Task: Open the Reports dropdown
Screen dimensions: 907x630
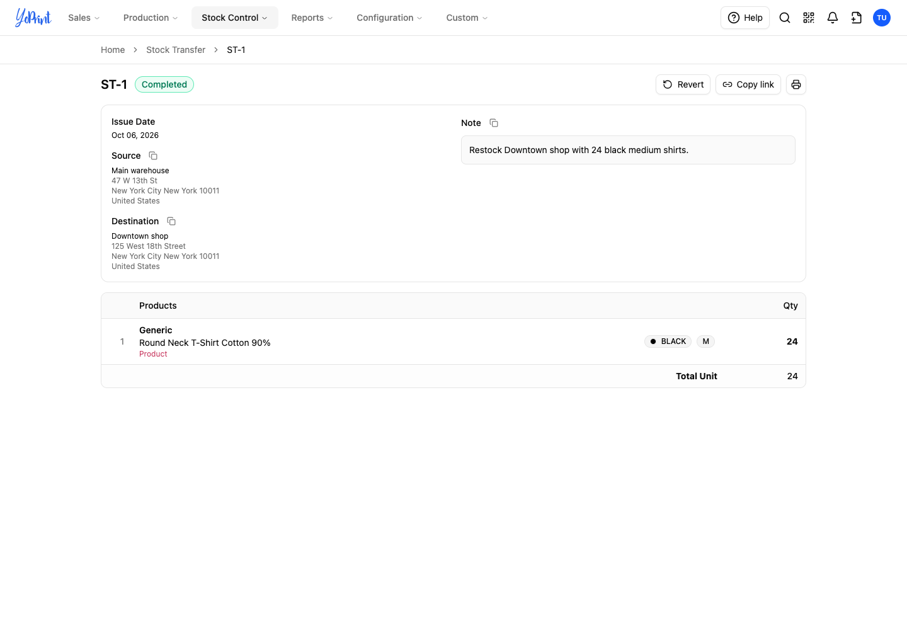Action: coord(312,18)
